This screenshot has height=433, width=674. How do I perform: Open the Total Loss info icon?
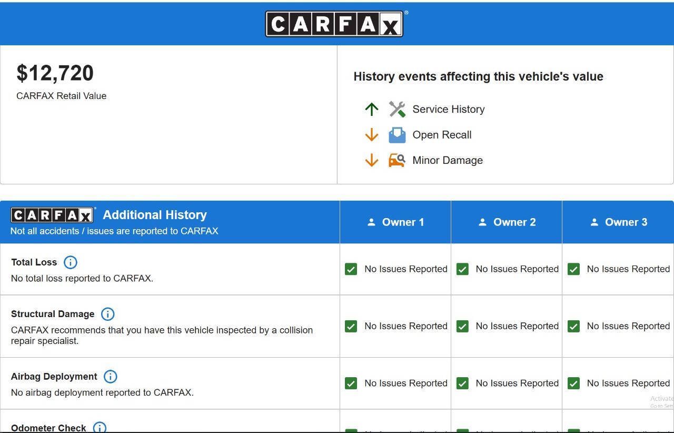70,262
